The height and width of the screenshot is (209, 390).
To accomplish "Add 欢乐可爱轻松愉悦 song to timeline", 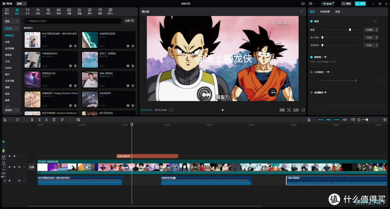I will (x=75, y=46).
